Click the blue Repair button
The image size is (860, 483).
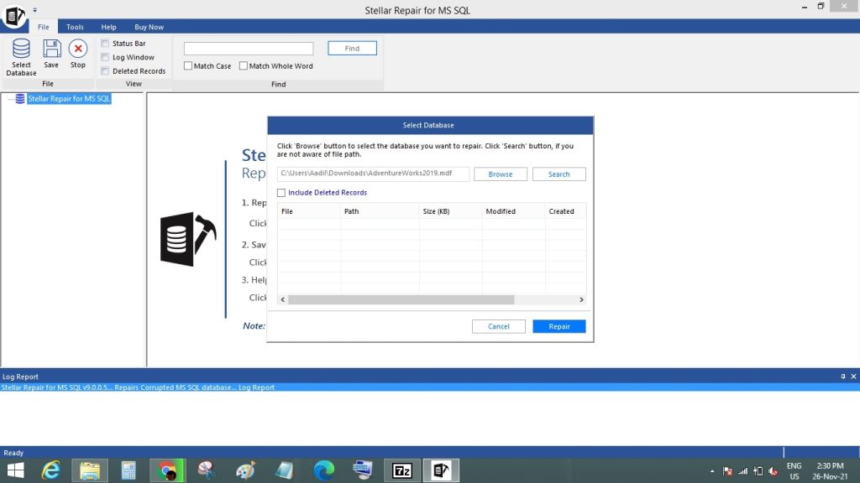pos(558,326)
